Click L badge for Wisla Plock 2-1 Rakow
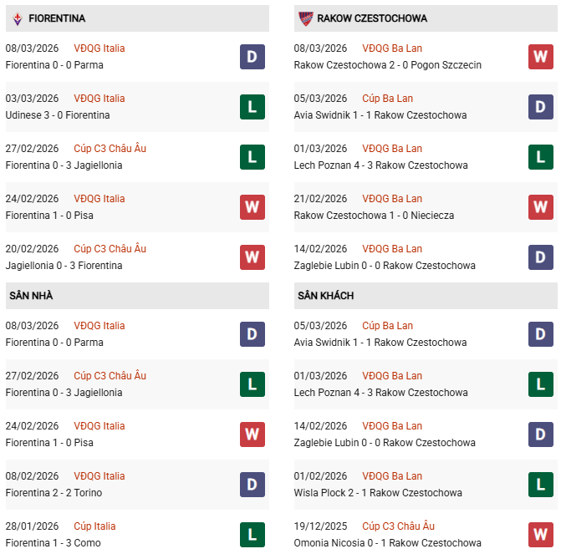Viewport: 561px width, 559px height. point(541,485)
